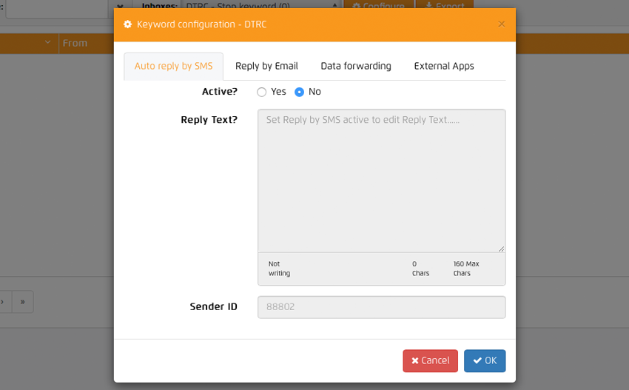
Task: Open the Data forwarding tab
Action: [356, 66]
